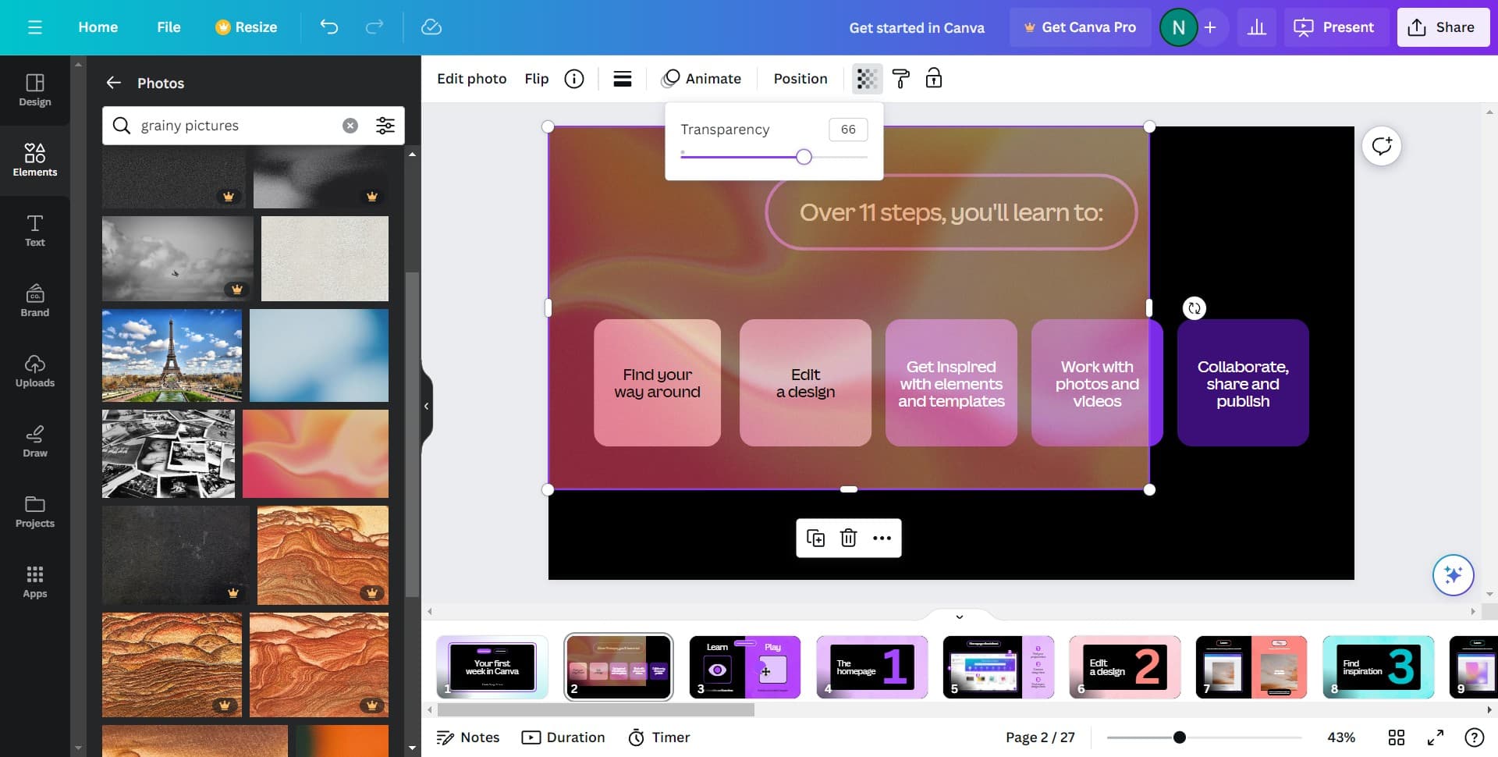Open the Canva Assistant sparkle button

coord(1453,575)
